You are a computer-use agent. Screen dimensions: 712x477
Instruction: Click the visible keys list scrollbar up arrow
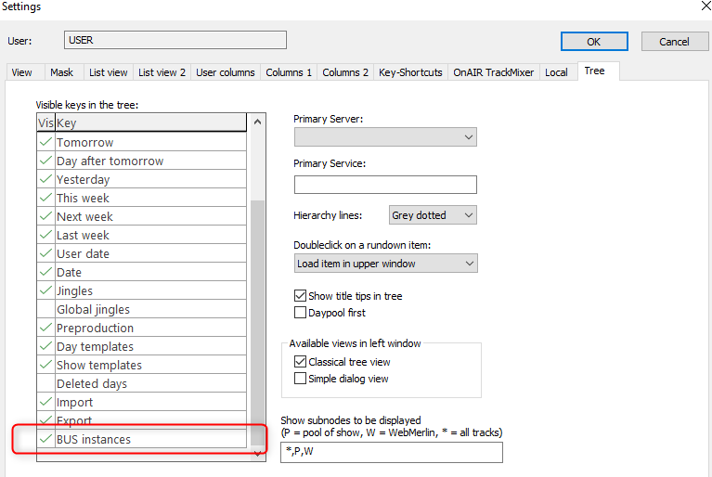257,122
